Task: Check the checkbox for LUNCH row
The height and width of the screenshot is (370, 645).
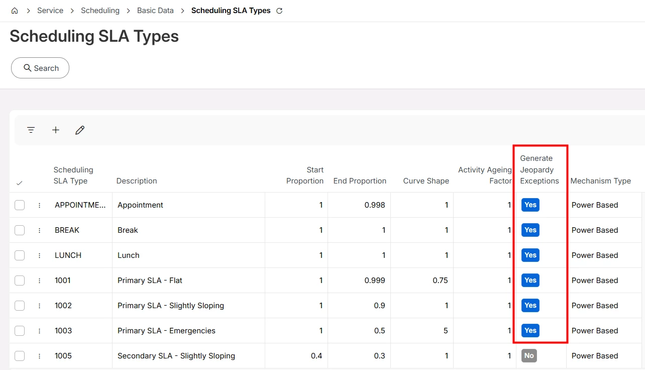Action: click(20, 255)
